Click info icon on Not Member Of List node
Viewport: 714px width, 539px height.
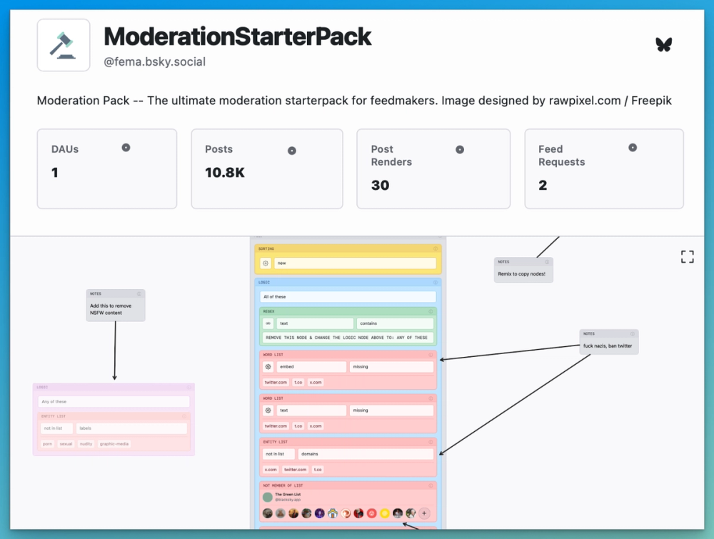[x=431, y=485]
